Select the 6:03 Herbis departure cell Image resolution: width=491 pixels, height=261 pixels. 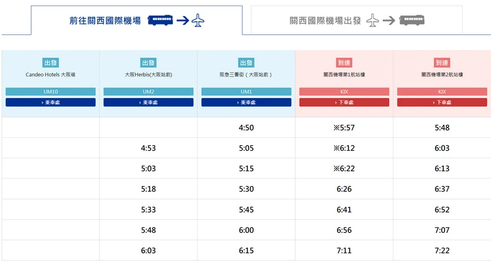(x=149, y=251)
